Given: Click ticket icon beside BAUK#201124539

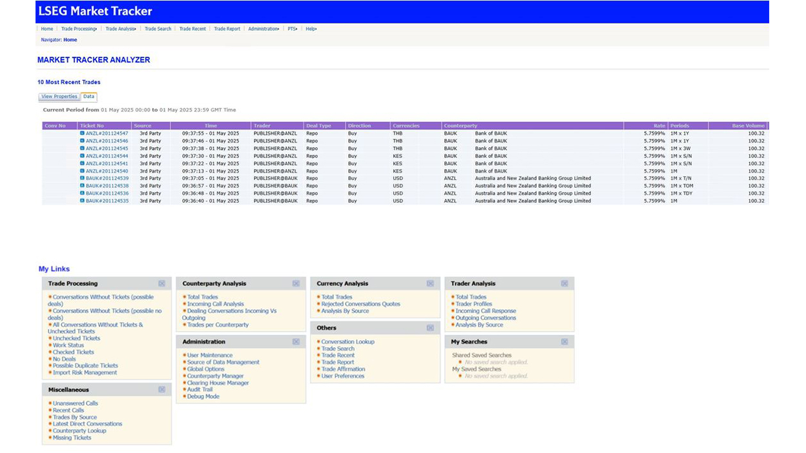Looking at the screenshot, I should 83,178.
